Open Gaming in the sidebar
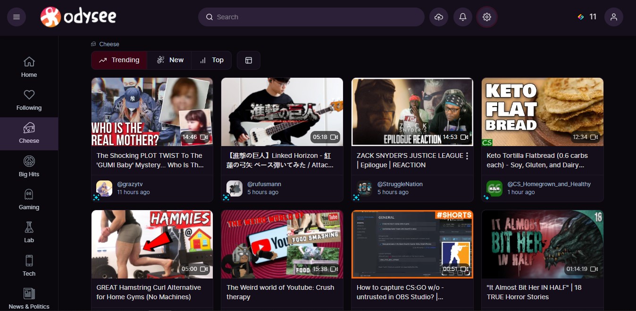Image resolution: width=636 pixels, height=311 pixels. click(29, 200)
